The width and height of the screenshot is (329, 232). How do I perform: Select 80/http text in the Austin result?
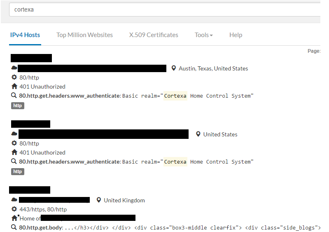29,78
